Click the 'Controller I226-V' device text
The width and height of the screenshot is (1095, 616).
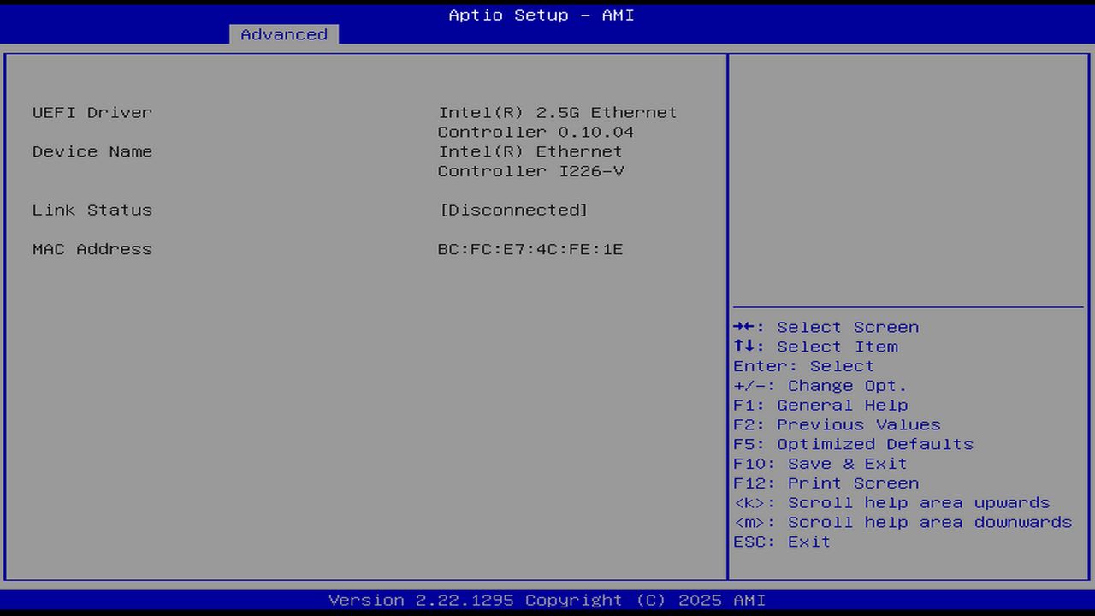point(531,171)
